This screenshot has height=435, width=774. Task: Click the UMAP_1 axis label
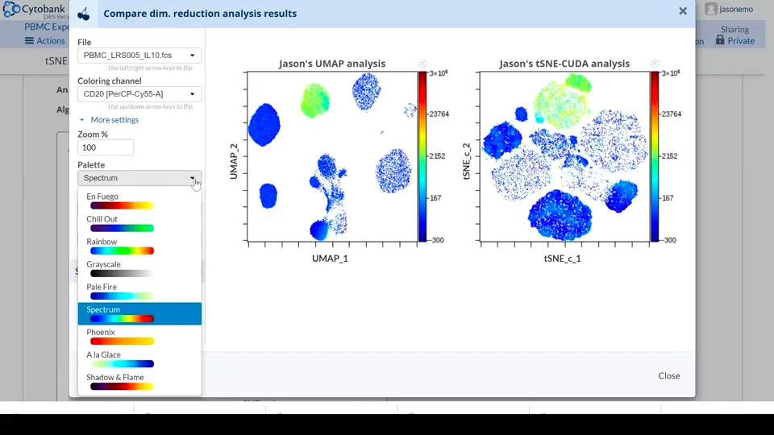330,259
